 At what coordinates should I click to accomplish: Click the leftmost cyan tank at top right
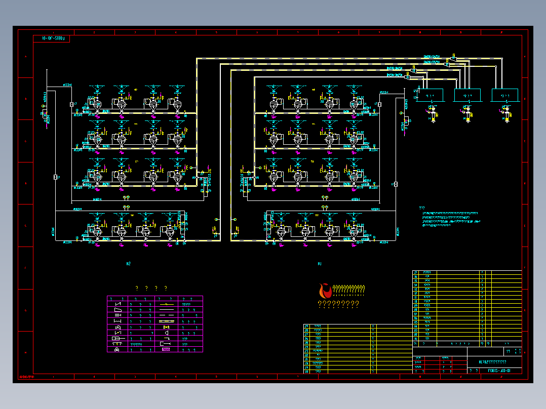(430, 95)
